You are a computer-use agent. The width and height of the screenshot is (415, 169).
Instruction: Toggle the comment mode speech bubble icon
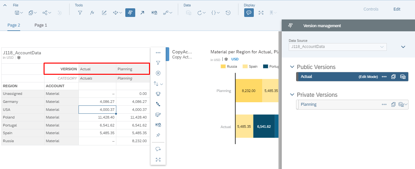coord(249,13)
